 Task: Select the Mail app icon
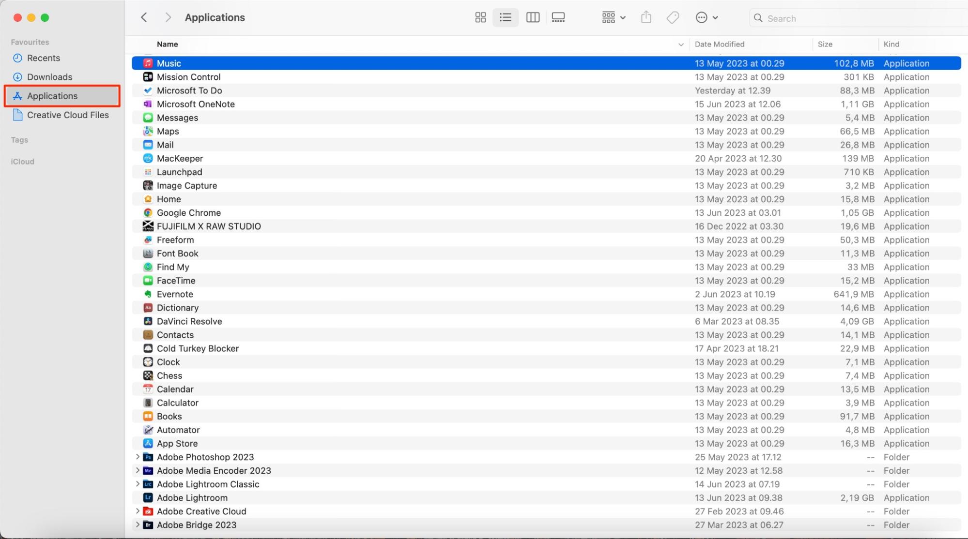[x=148, y=145]
